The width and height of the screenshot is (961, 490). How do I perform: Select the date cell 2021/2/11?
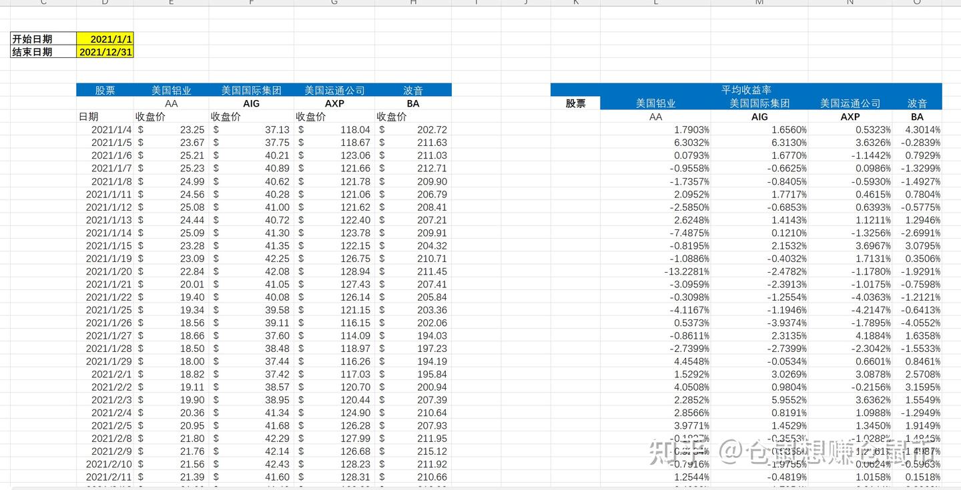pyautogui.click(x=105, y=477)
